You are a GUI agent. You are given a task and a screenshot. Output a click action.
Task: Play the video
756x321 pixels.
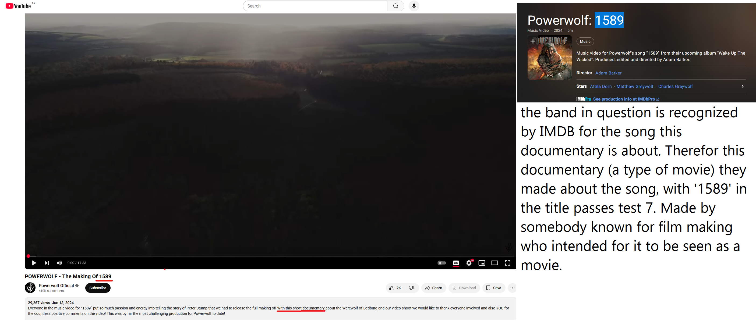34,263
